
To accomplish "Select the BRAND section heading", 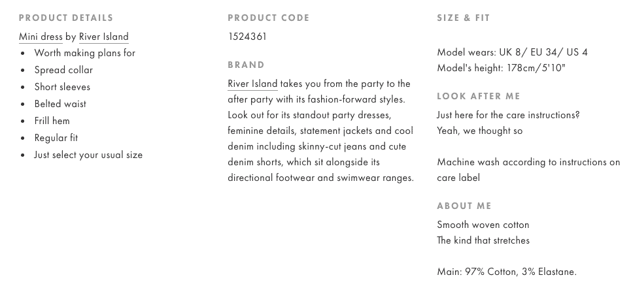I will (247, 65).
